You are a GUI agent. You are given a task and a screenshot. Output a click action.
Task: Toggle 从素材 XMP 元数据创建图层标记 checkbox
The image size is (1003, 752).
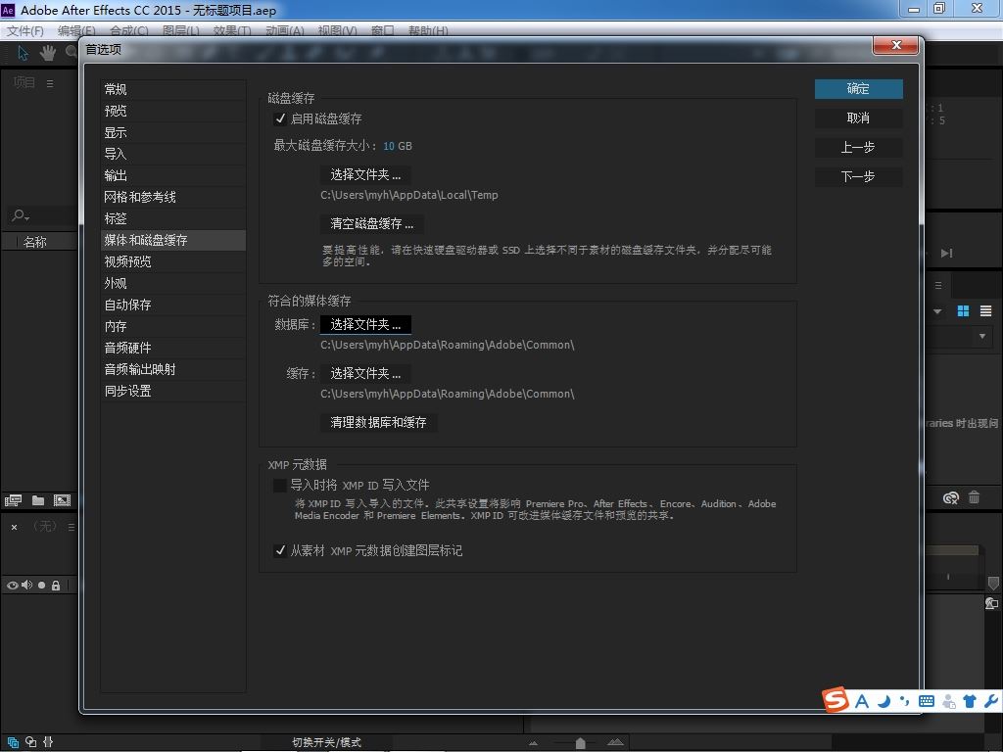(x=280, y=550)
